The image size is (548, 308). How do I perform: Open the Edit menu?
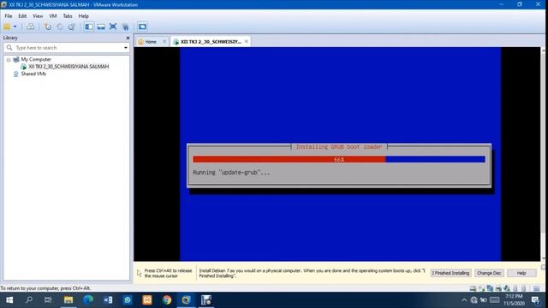coord(22,16)
